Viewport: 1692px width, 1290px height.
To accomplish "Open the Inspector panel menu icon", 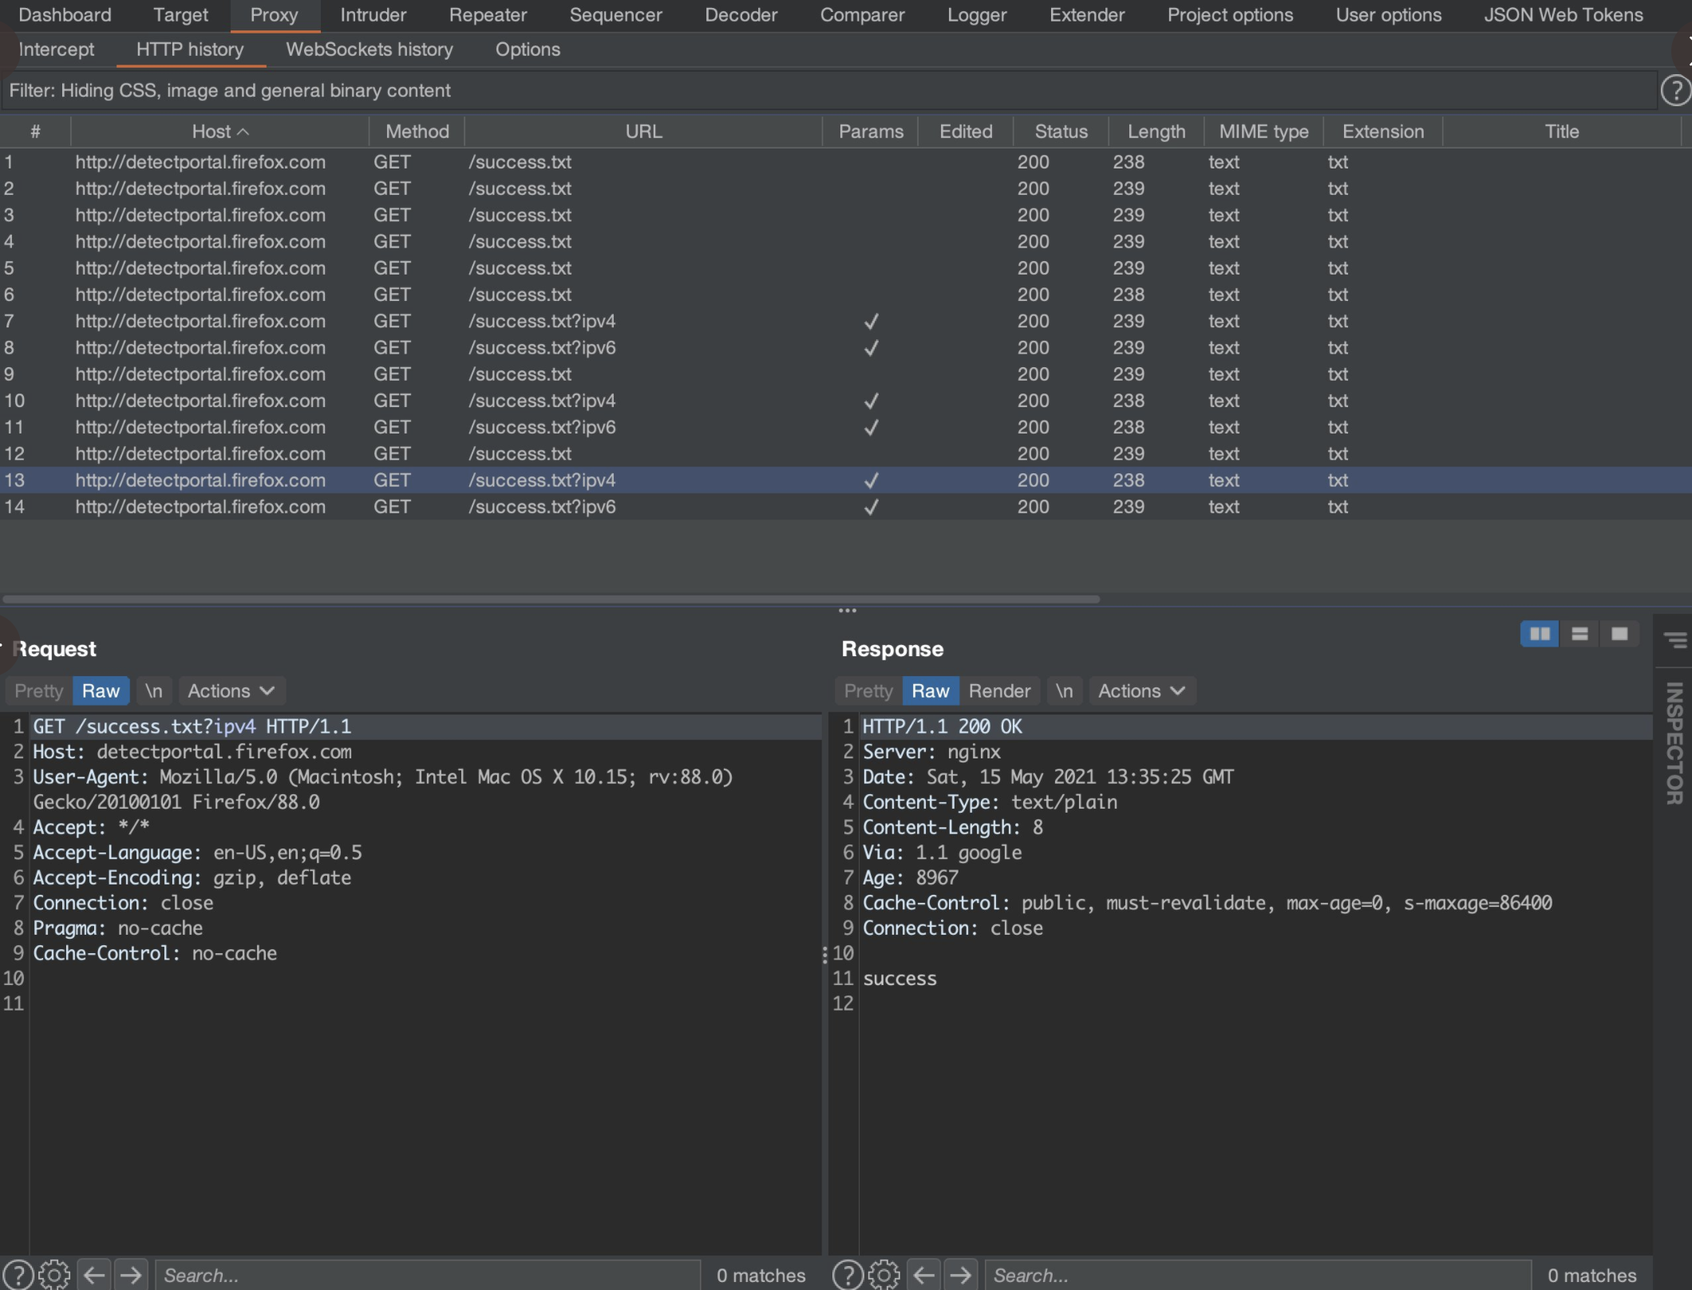I will coord(1675,640).
